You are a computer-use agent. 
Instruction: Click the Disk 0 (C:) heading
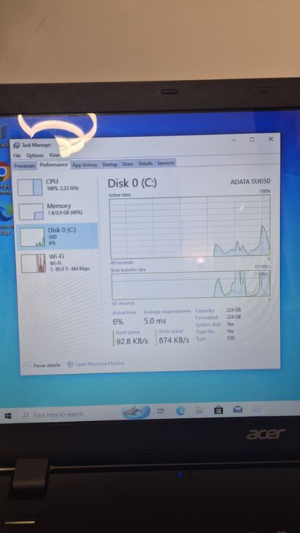[132, 184]
